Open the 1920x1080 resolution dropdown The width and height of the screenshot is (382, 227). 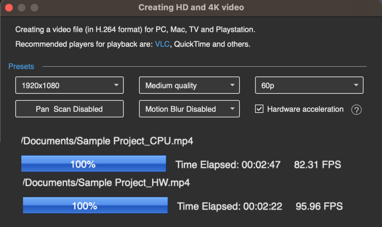pyautogui.click(x=69, y=85)
